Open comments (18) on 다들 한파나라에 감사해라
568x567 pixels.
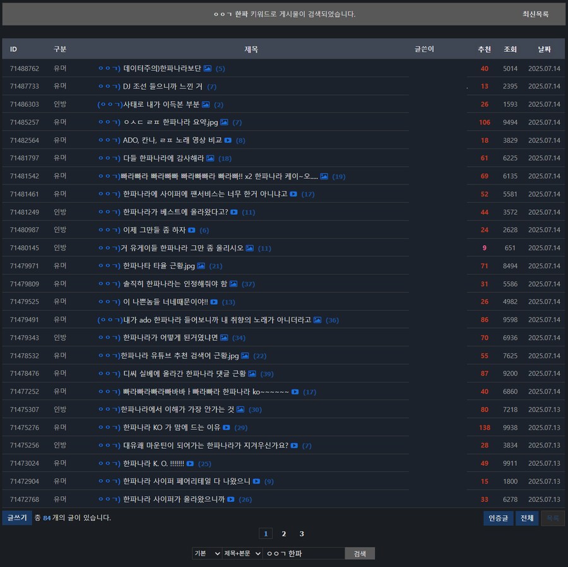(x=225, y=159)
